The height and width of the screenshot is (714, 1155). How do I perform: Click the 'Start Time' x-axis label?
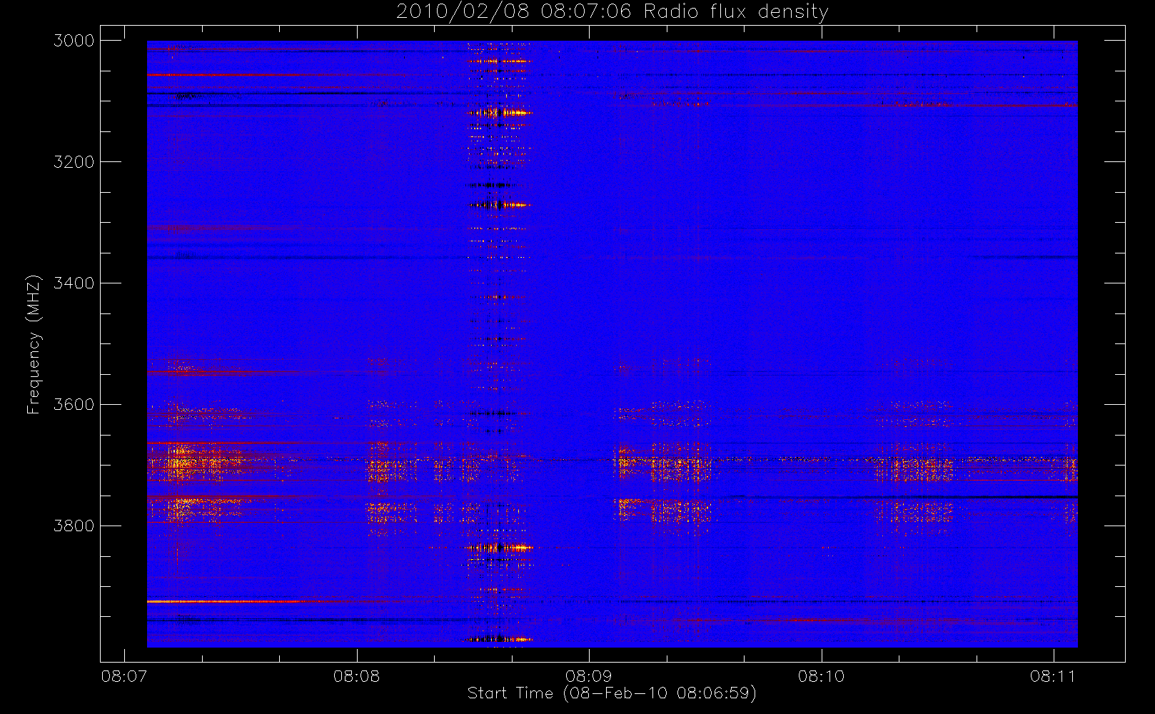(612, 693)
